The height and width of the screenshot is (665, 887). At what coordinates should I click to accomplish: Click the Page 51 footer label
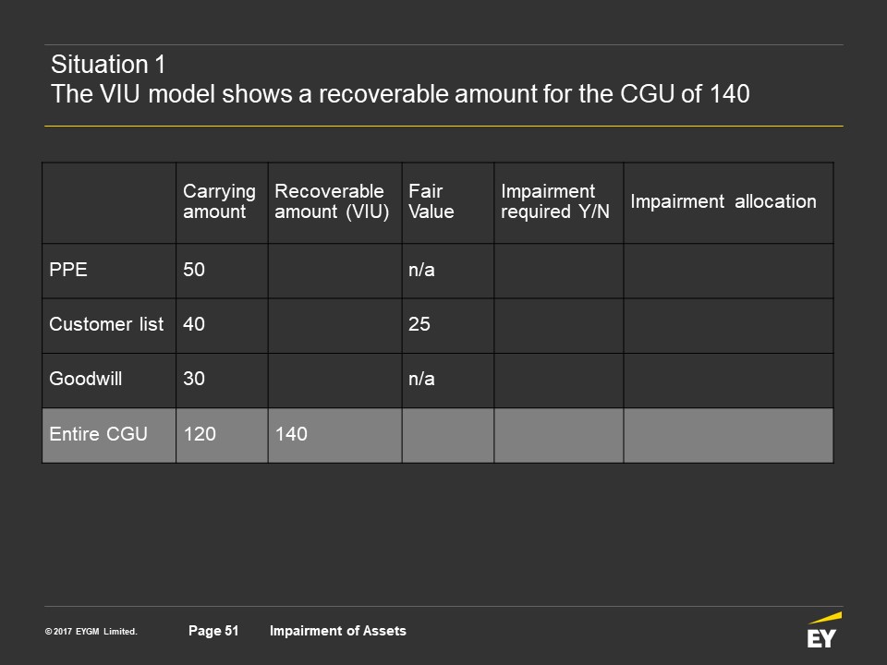point(213,631)
